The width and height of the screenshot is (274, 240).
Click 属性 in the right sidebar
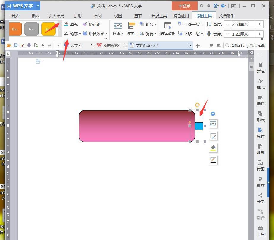(260, 133)
